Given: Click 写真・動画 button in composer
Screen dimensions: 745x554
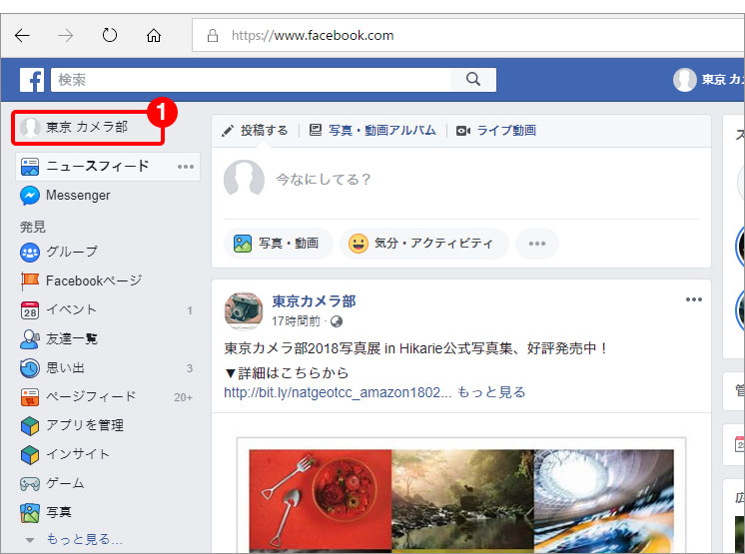Looking at the screenshot, I should point(278,244).
